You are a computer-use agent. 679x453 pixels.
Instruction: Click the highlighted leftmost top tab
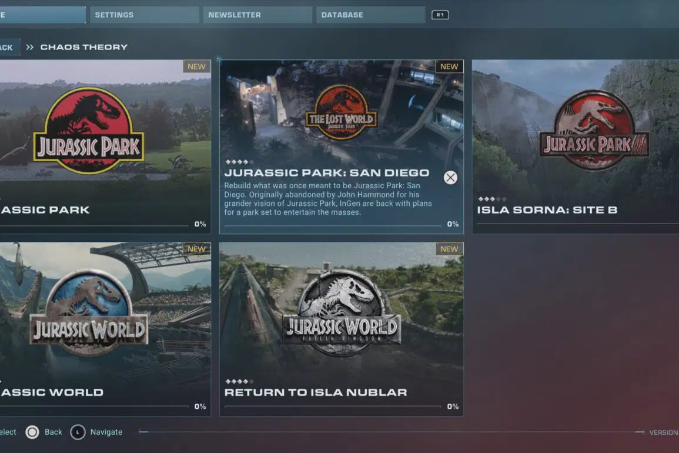(x=42, y=15)
